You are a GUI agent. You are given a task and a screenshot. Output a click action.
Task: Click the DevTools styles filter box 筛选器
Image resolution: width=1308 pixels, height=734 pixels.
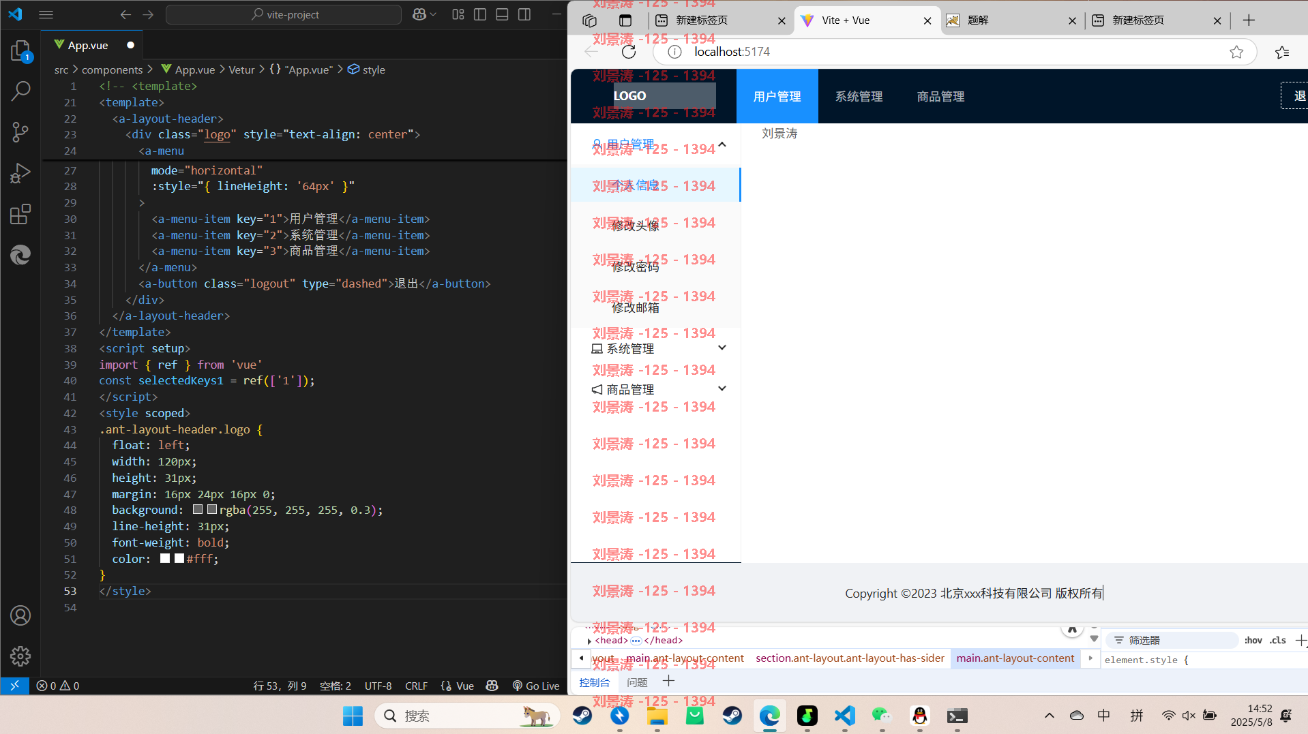pos(1173,640)
